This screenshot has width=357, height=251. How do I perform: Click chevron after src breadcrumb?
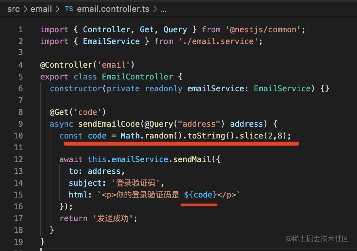[25, 9]
